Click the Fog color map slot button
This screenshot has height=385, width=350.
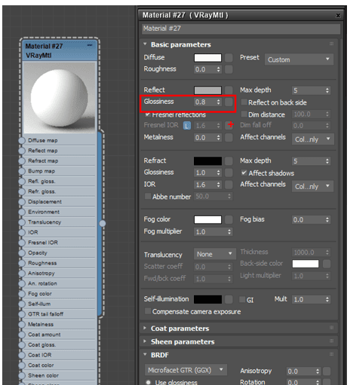229,219
